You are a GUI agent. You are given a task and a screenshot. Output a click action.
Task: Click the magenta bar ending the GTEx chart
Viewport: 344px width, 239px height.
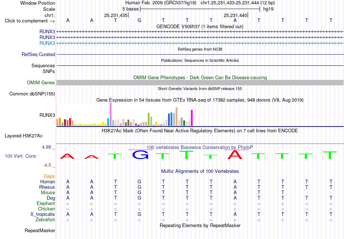[x=192, y=118]
